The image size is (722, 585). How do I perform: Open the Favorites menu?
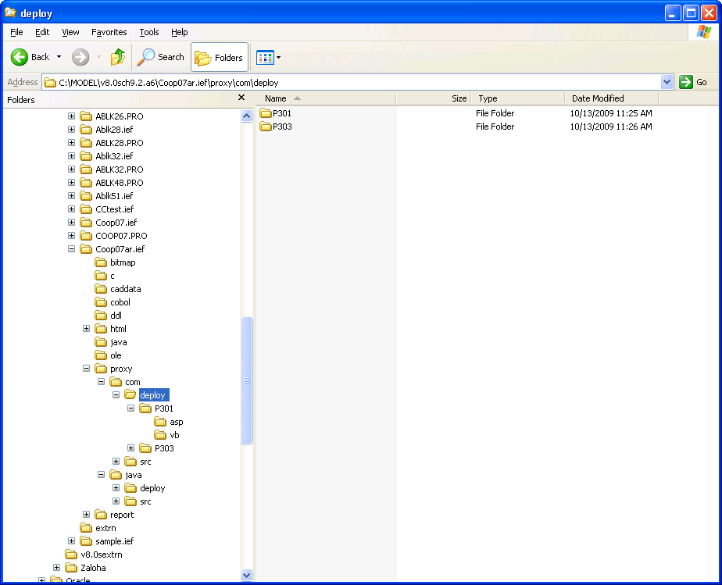click(x=109, y=32)
